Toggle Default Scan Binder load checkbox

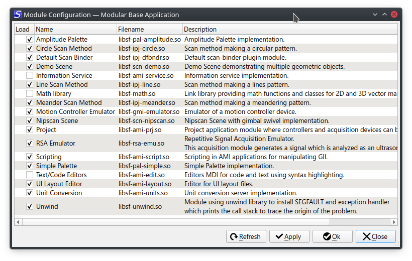point(30,58)
